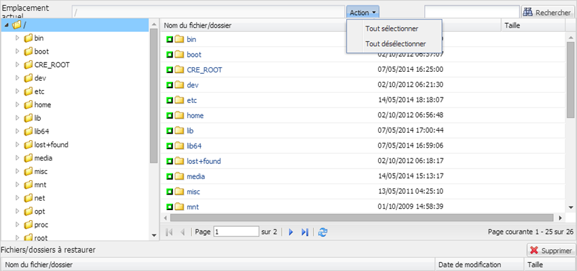Click the binoculars icon on Rechercher

coord(528,12)
